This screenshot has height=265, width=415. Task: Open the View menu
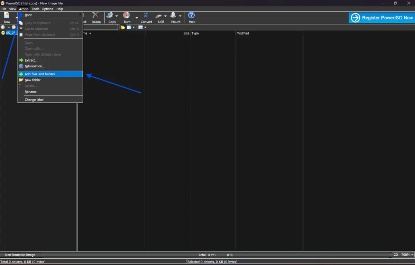point(12,9)
